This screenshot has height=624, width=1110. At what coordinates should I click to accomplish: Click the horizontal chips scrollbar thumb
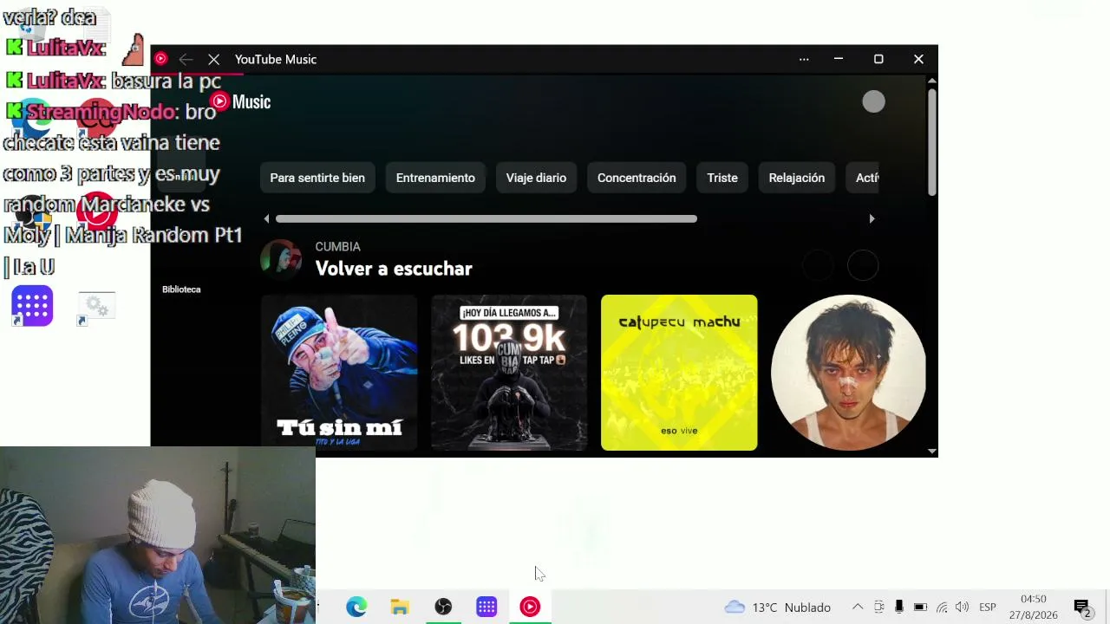(x=486, y=218)
